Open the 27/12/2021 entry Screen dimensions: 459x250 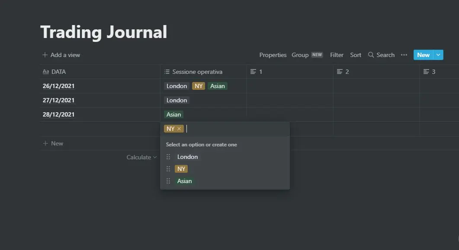coord(58,100)
